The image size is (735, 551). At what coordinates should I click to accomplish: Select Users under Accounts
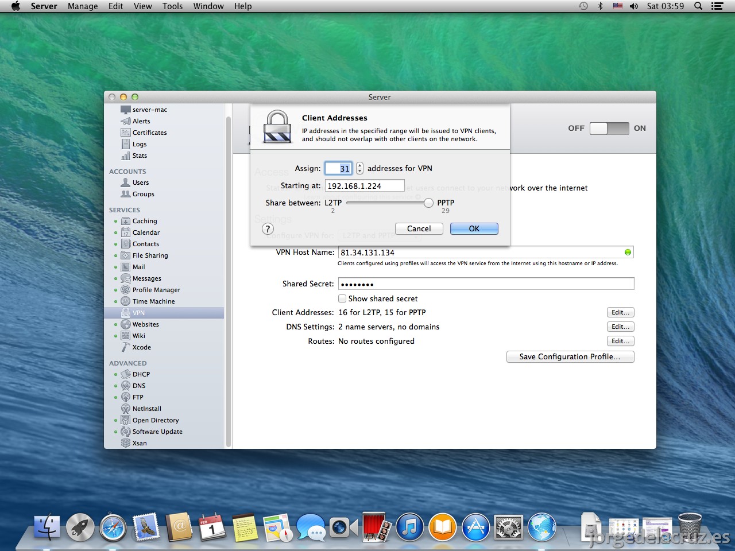click(x=135, y=183)
